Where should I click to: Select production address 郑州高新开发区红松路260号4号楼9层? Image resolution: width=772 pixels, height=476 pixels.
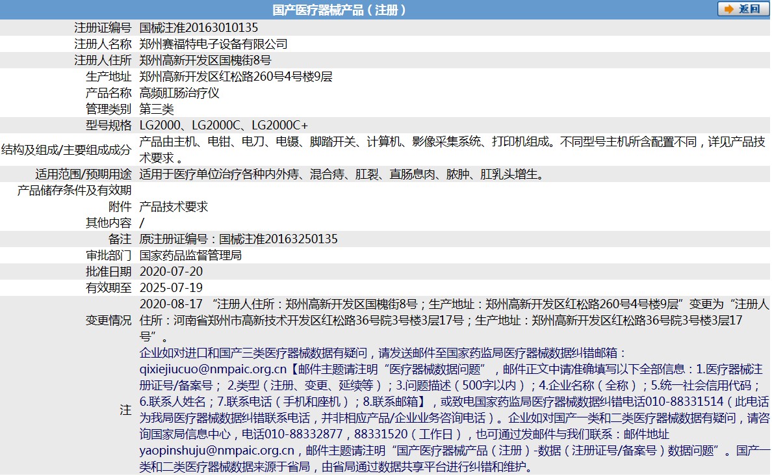click(x=236, y=76)
